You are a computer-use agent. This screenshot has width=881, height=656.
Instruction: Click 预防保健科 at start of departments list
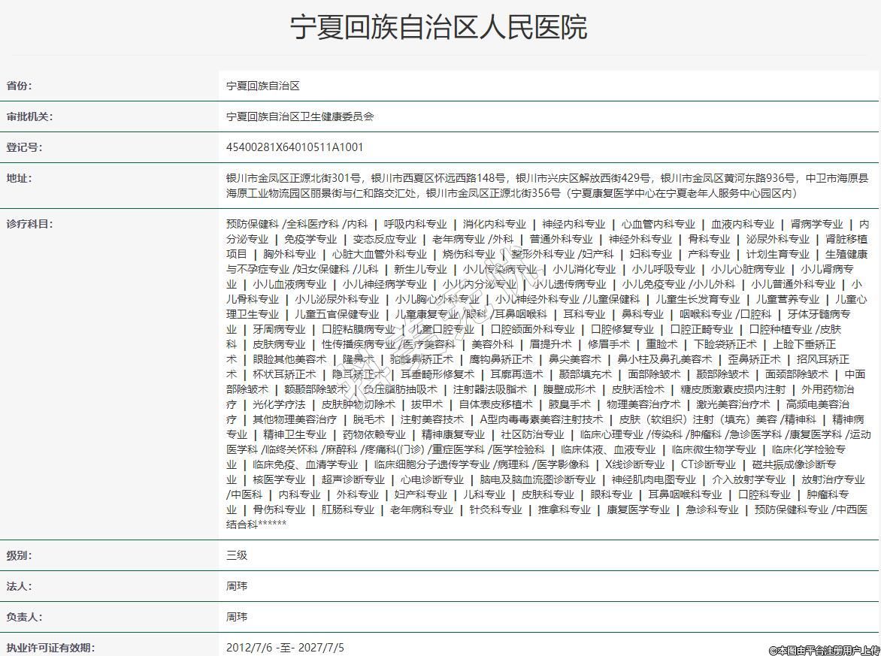click(253, 224)
